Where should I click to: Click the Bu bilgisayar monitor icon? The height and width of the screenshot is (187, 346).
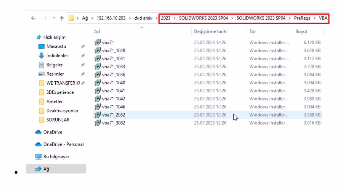coord(38,157)
